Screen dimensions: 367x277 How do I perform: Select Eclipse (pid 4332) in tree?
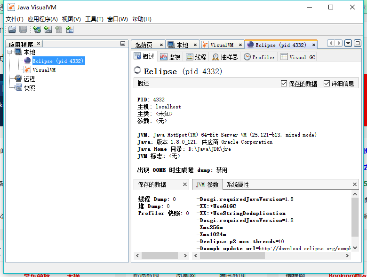click(x=58, y=61)
